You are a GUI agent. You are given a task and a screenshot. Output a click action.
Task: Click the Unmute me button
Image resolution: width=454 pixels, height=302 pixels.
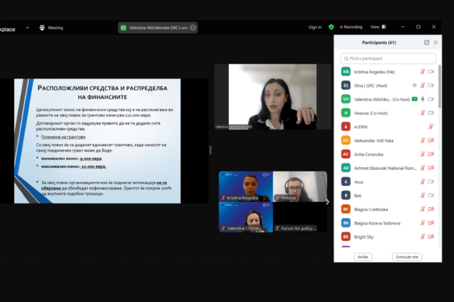coord(407,257)
